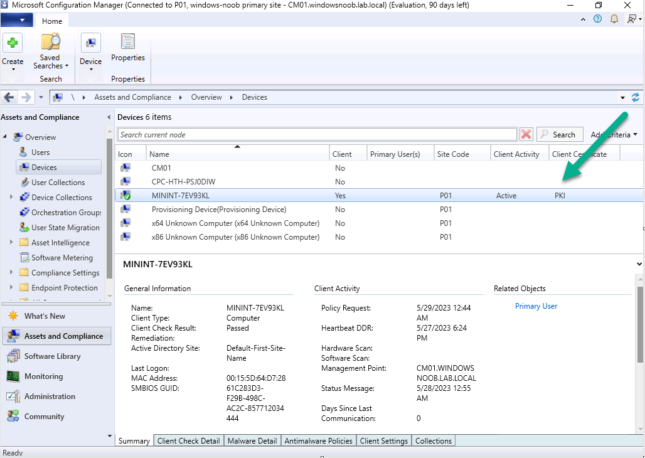This screenshot has width=645, height=458.
Task: Select Software Metering node
Action: pyautogui.click(x=62, y=258)
